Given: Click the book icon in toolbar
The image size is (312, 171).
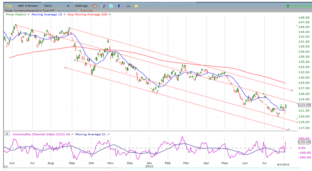Looking at the screenshot, I should click(x=103, y=6).
